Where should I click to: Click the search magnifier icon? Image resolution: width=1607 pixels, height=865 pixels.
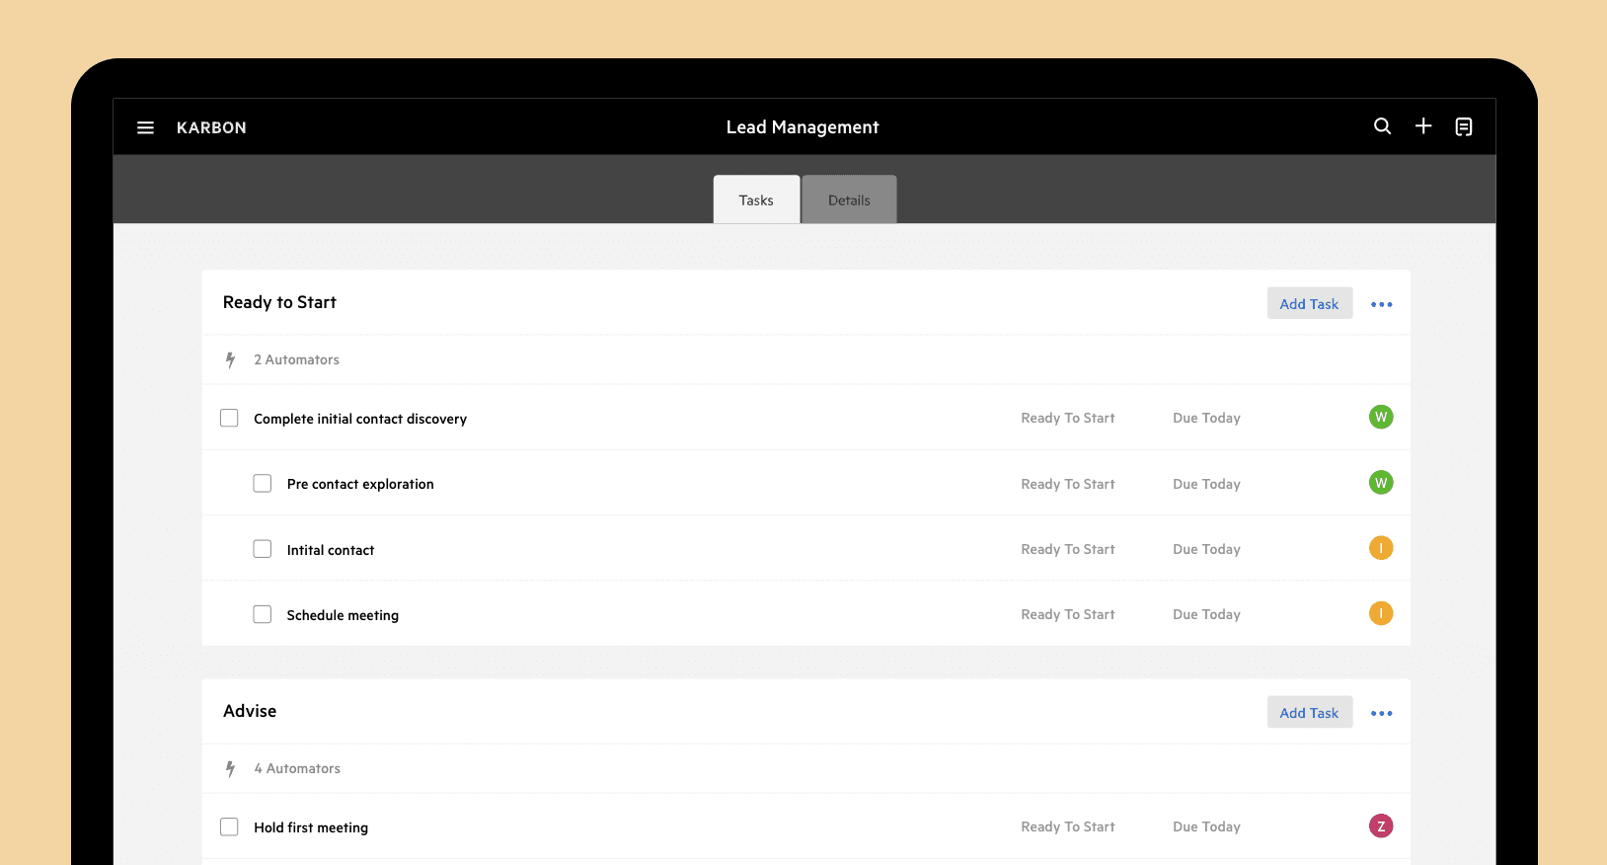[1382, 126]
